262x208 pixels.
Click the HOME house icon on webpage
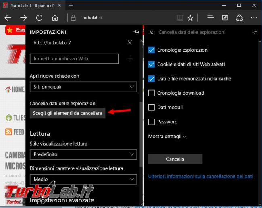pos(8,89)
